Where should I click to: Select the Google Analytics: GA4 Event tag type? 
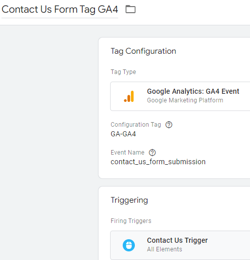tap(180, 96)
